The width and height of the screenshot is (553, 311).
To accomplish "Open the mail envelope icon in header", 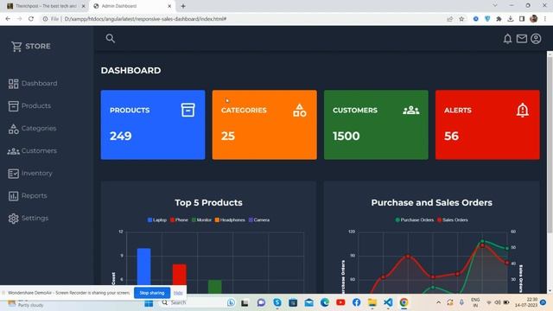I will pos(522,38).
